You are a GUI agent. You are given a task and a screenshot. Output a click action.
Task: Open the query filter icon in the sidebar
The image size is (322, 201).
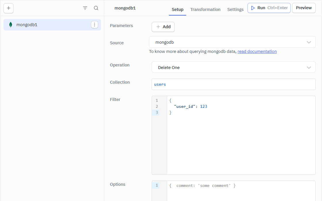85,8
